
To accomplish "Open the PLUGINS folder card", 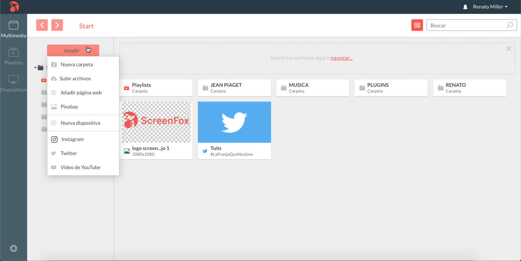I will 391,88.
